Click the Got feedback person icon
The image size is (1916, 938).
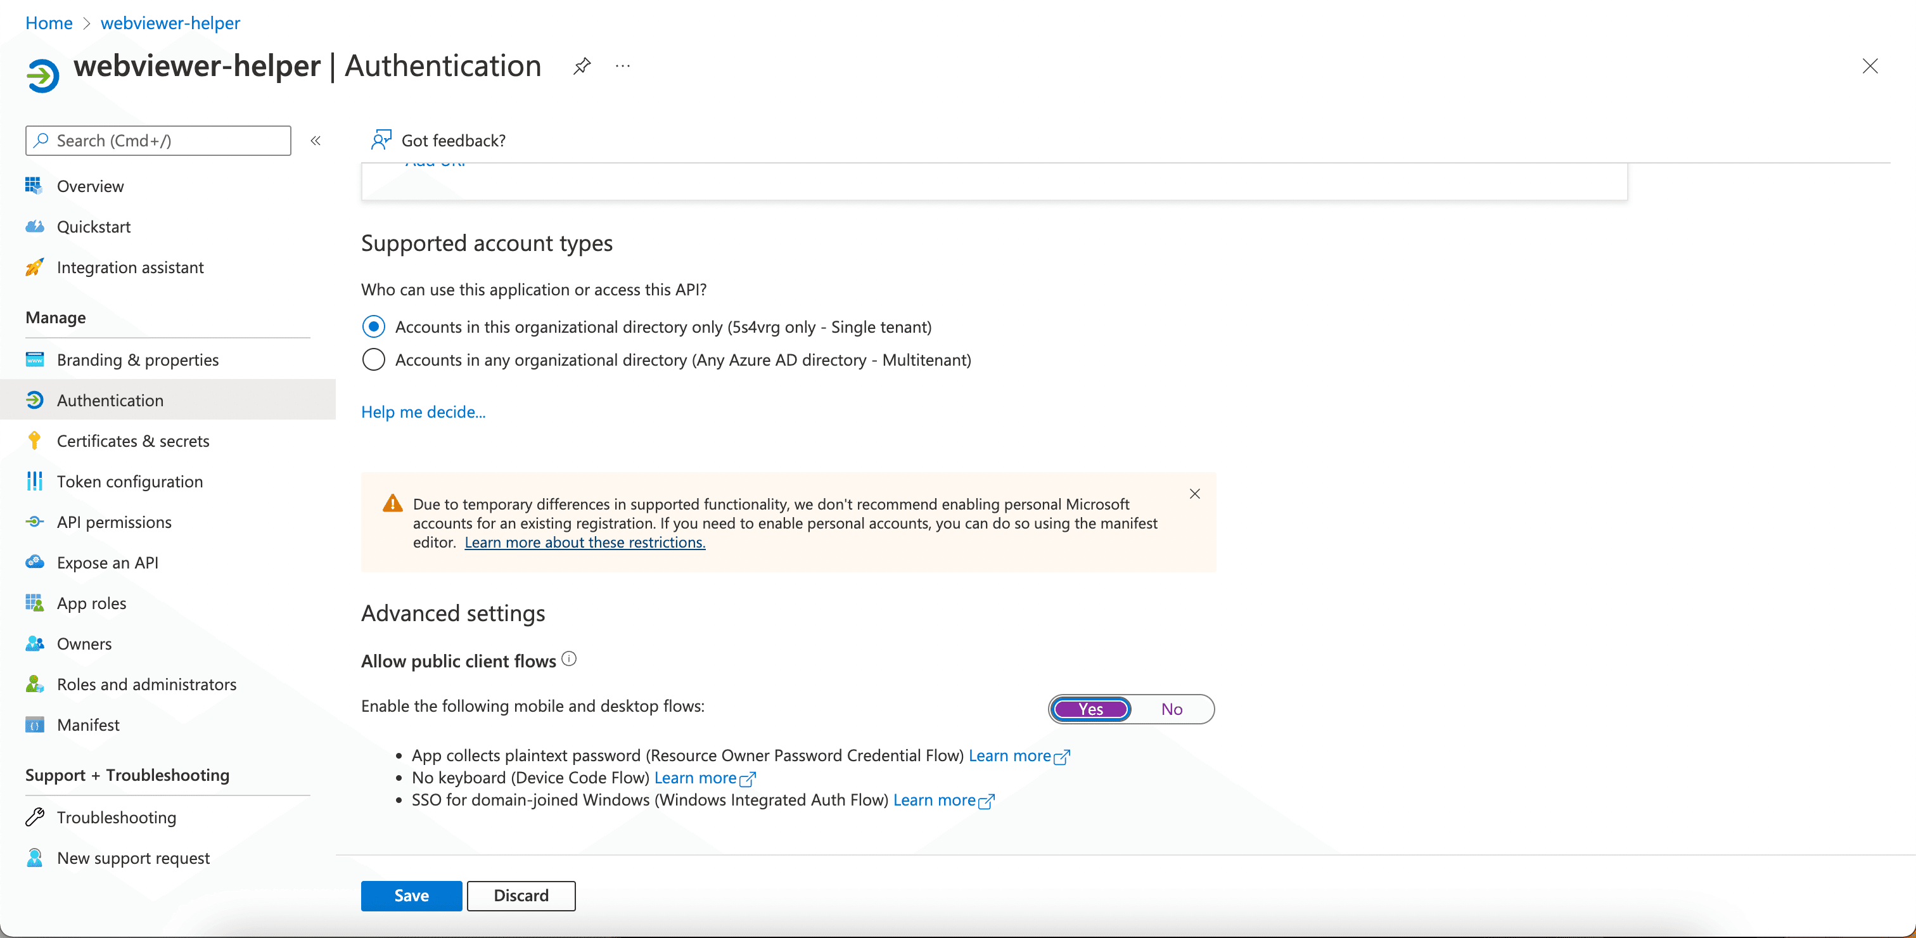click(x=381, y=140)
